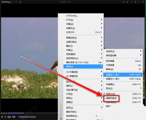Select 前置放大: 减小 Shift+PgDn
146x120 pixels.
pyautogui.click(x=123, y=75)
